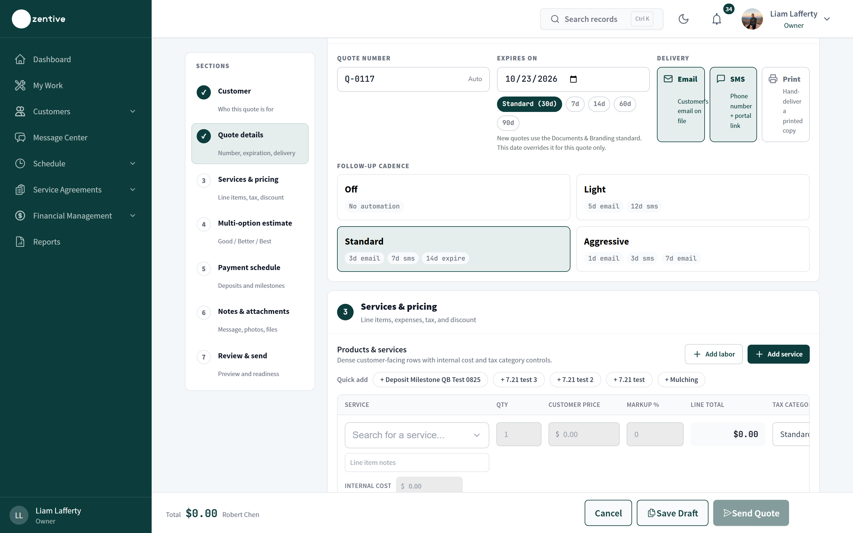The image size is (853, 533).
Task: Click the customer price field
Action: pos(584,434)
